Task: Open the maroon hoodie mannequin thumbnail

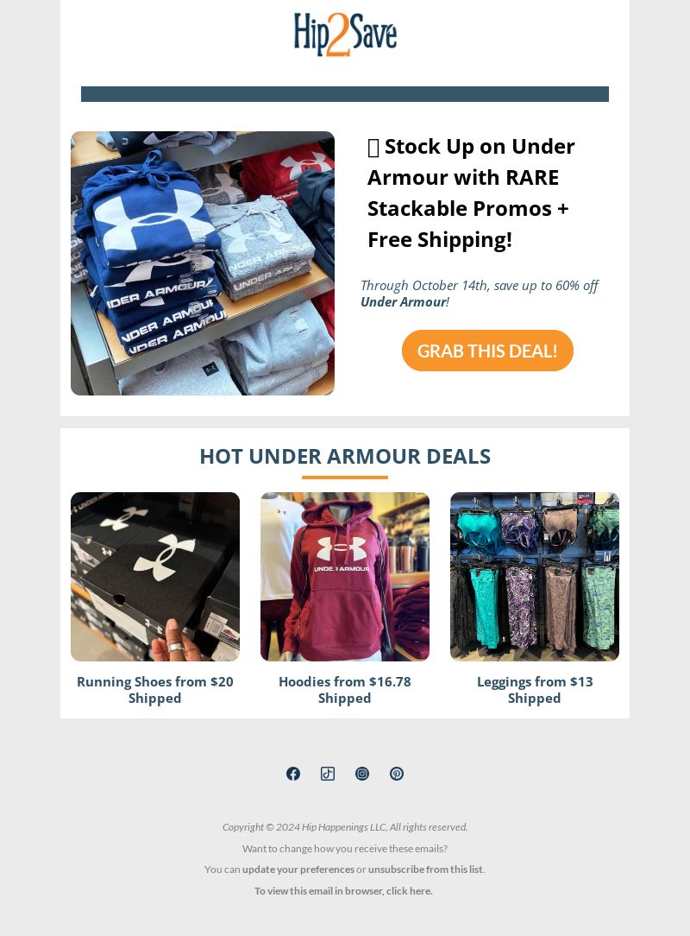Action: [x=345, y=577]
